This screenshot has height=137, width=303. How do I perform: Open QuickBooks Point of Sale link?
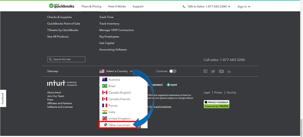click(63, 24)
